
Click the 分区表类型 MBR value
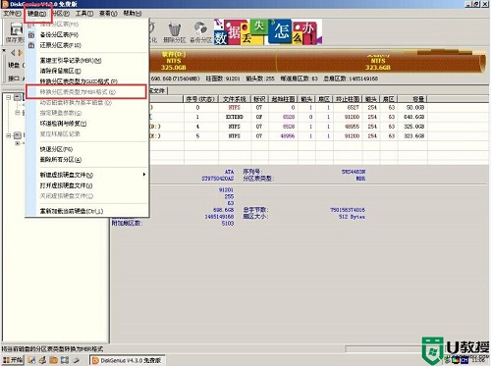(x=360, y=179)
